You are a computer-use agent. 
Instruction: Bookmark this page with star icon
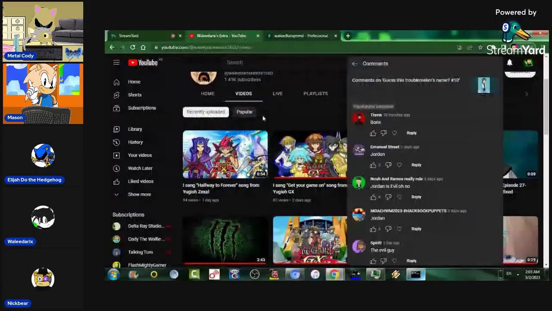tap(480, 48)
